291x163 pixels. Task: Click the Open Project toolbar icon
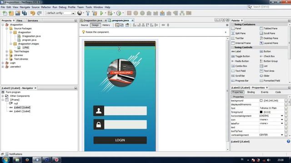tap(18, 13)
